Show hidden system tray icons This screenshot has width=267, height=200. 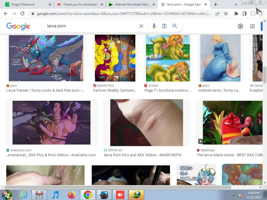(228, 195)
